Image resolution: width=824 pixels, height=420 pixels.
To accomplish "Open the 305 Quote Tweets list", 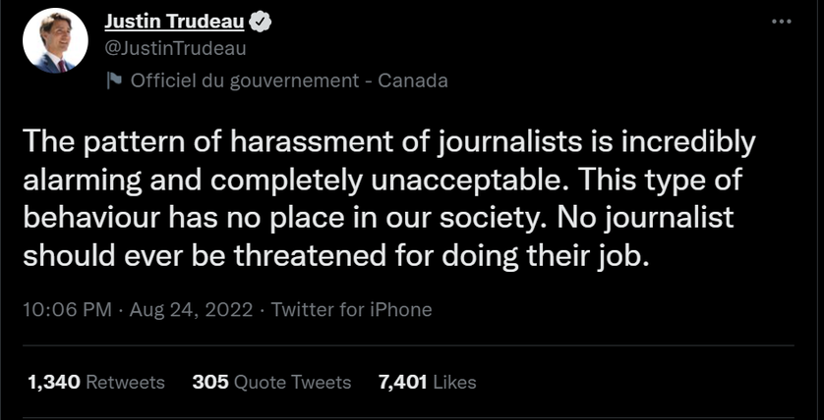I will click(271, 383).
